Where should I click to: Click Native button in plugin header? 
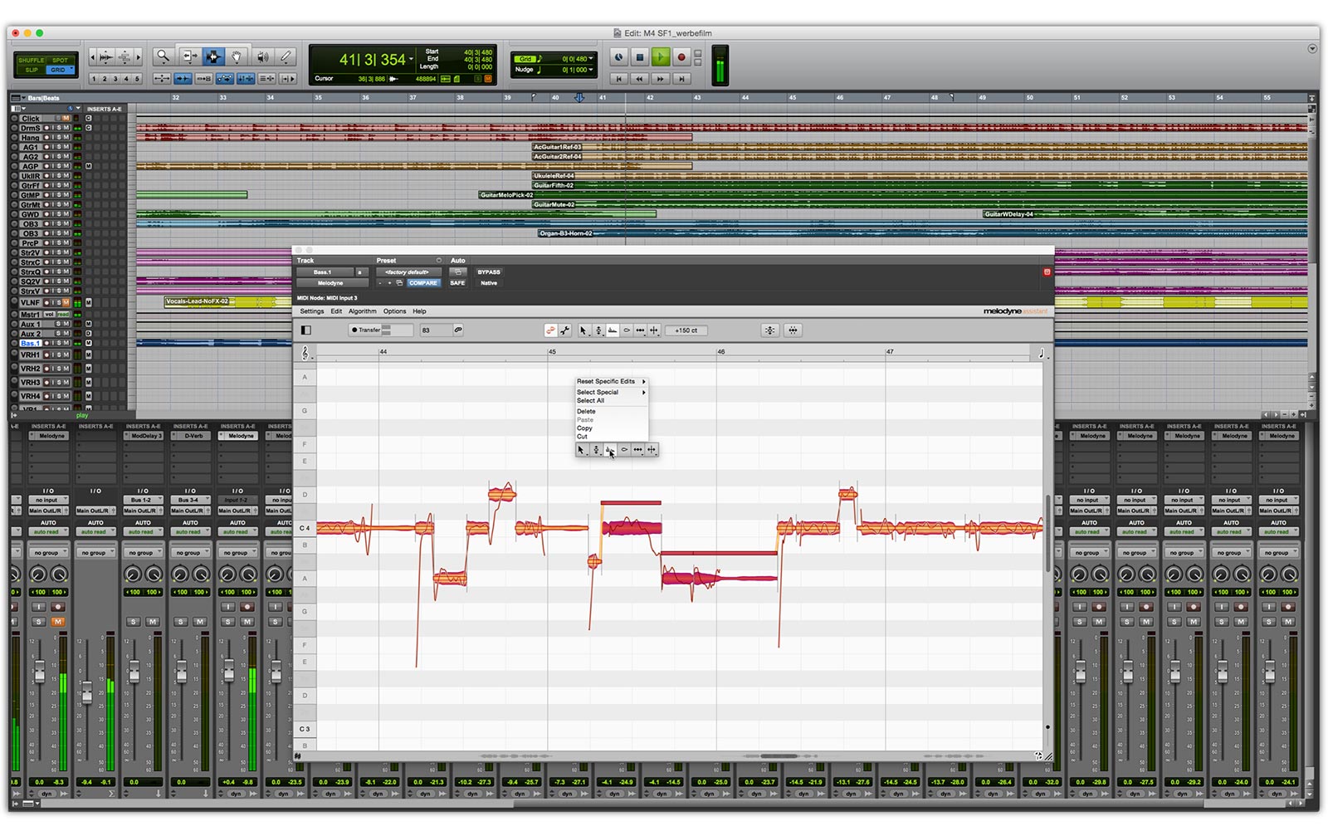click(489, 283)
